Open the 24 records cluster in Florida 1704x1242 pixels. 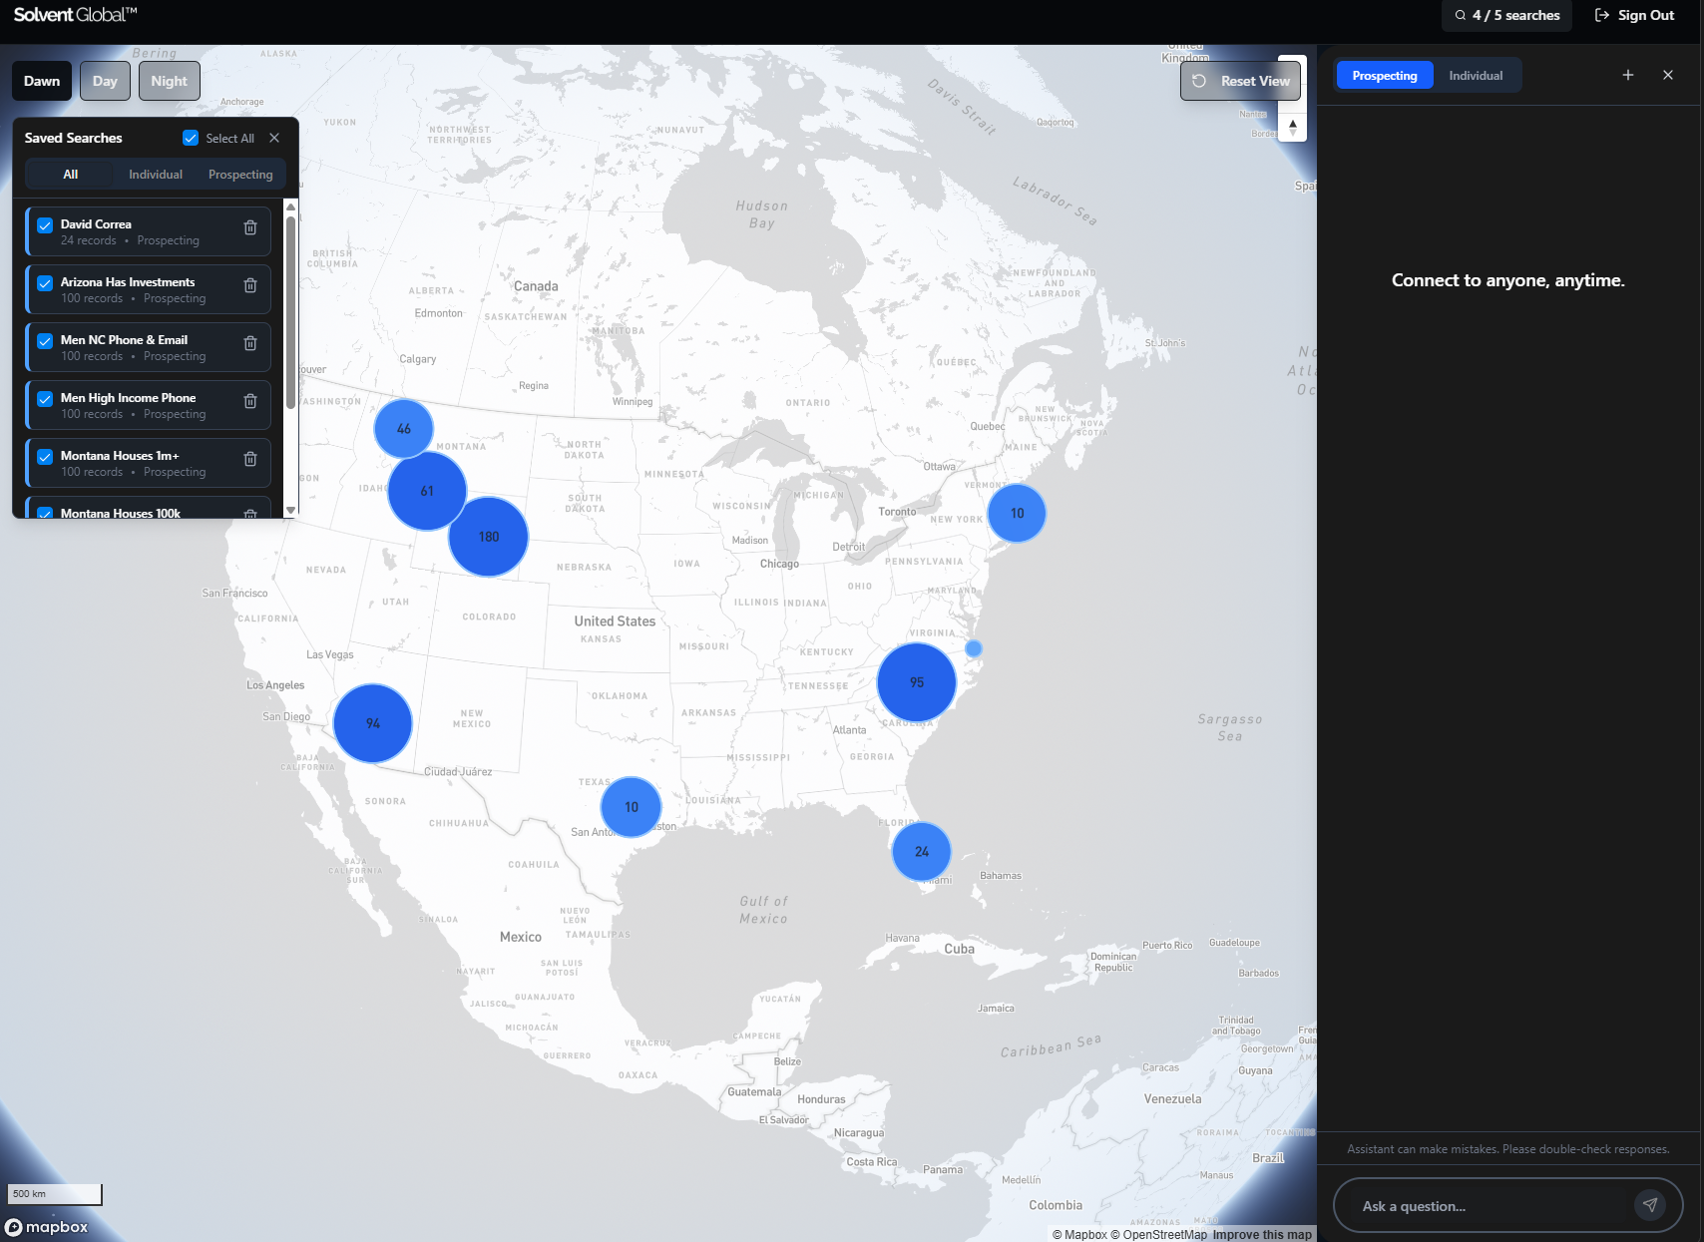click(x=922, y=852)
